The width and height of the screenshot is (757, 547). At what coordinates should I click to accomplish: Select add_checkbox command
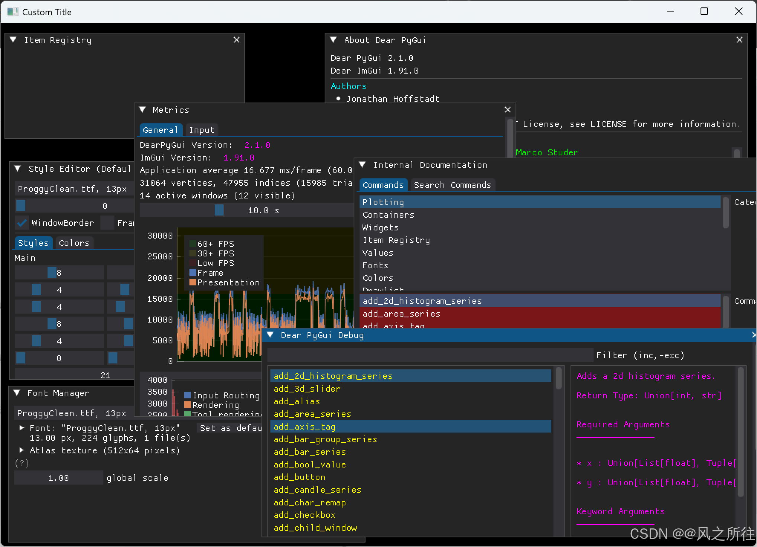click(411, 515)
